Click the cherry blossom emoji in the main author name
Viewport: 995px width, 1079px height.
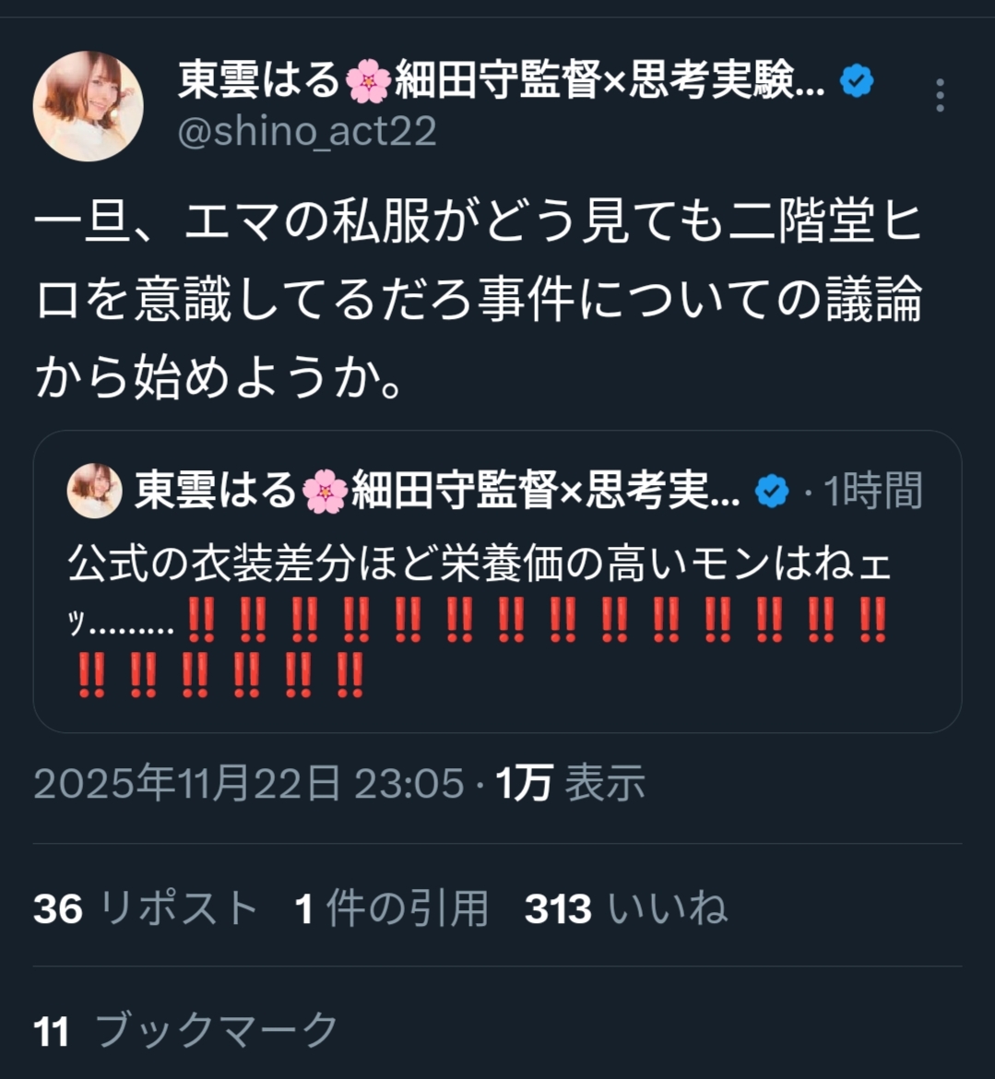(368, 81)
